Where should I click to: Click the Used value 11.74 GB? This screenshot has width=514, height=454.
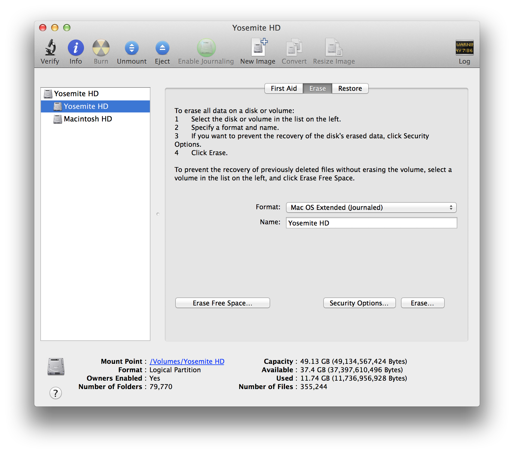(x=354, y=378)
